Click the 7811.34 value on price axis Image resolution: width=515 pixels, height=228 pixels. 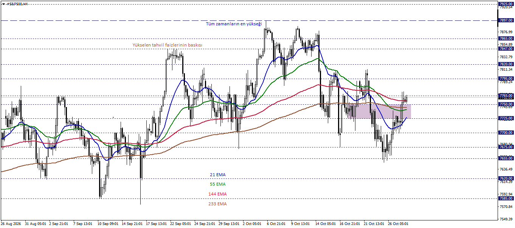point(506,70)
